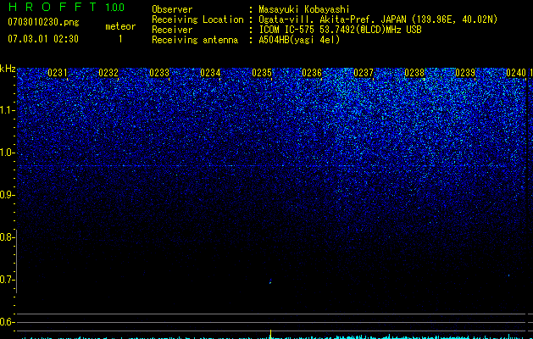Click the HROFFT 1.0.0 title text
This screenshot has width=533, height=339.
(x=66, y=7)
